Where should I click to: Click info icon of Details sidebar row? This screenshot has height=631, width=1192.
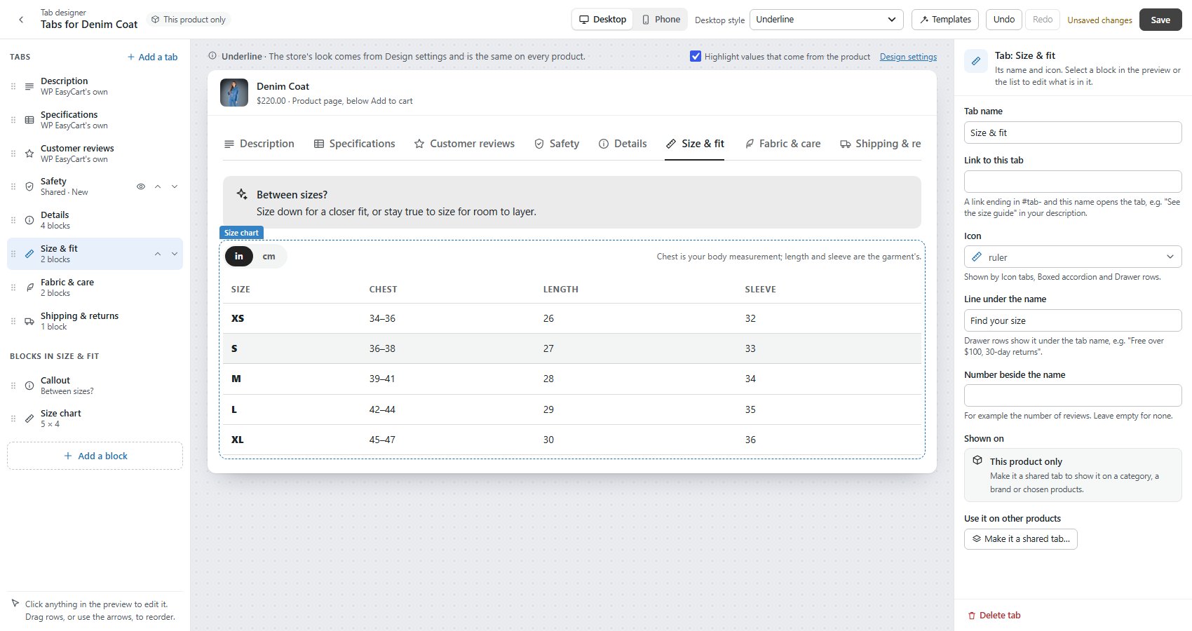click(29, 220)
